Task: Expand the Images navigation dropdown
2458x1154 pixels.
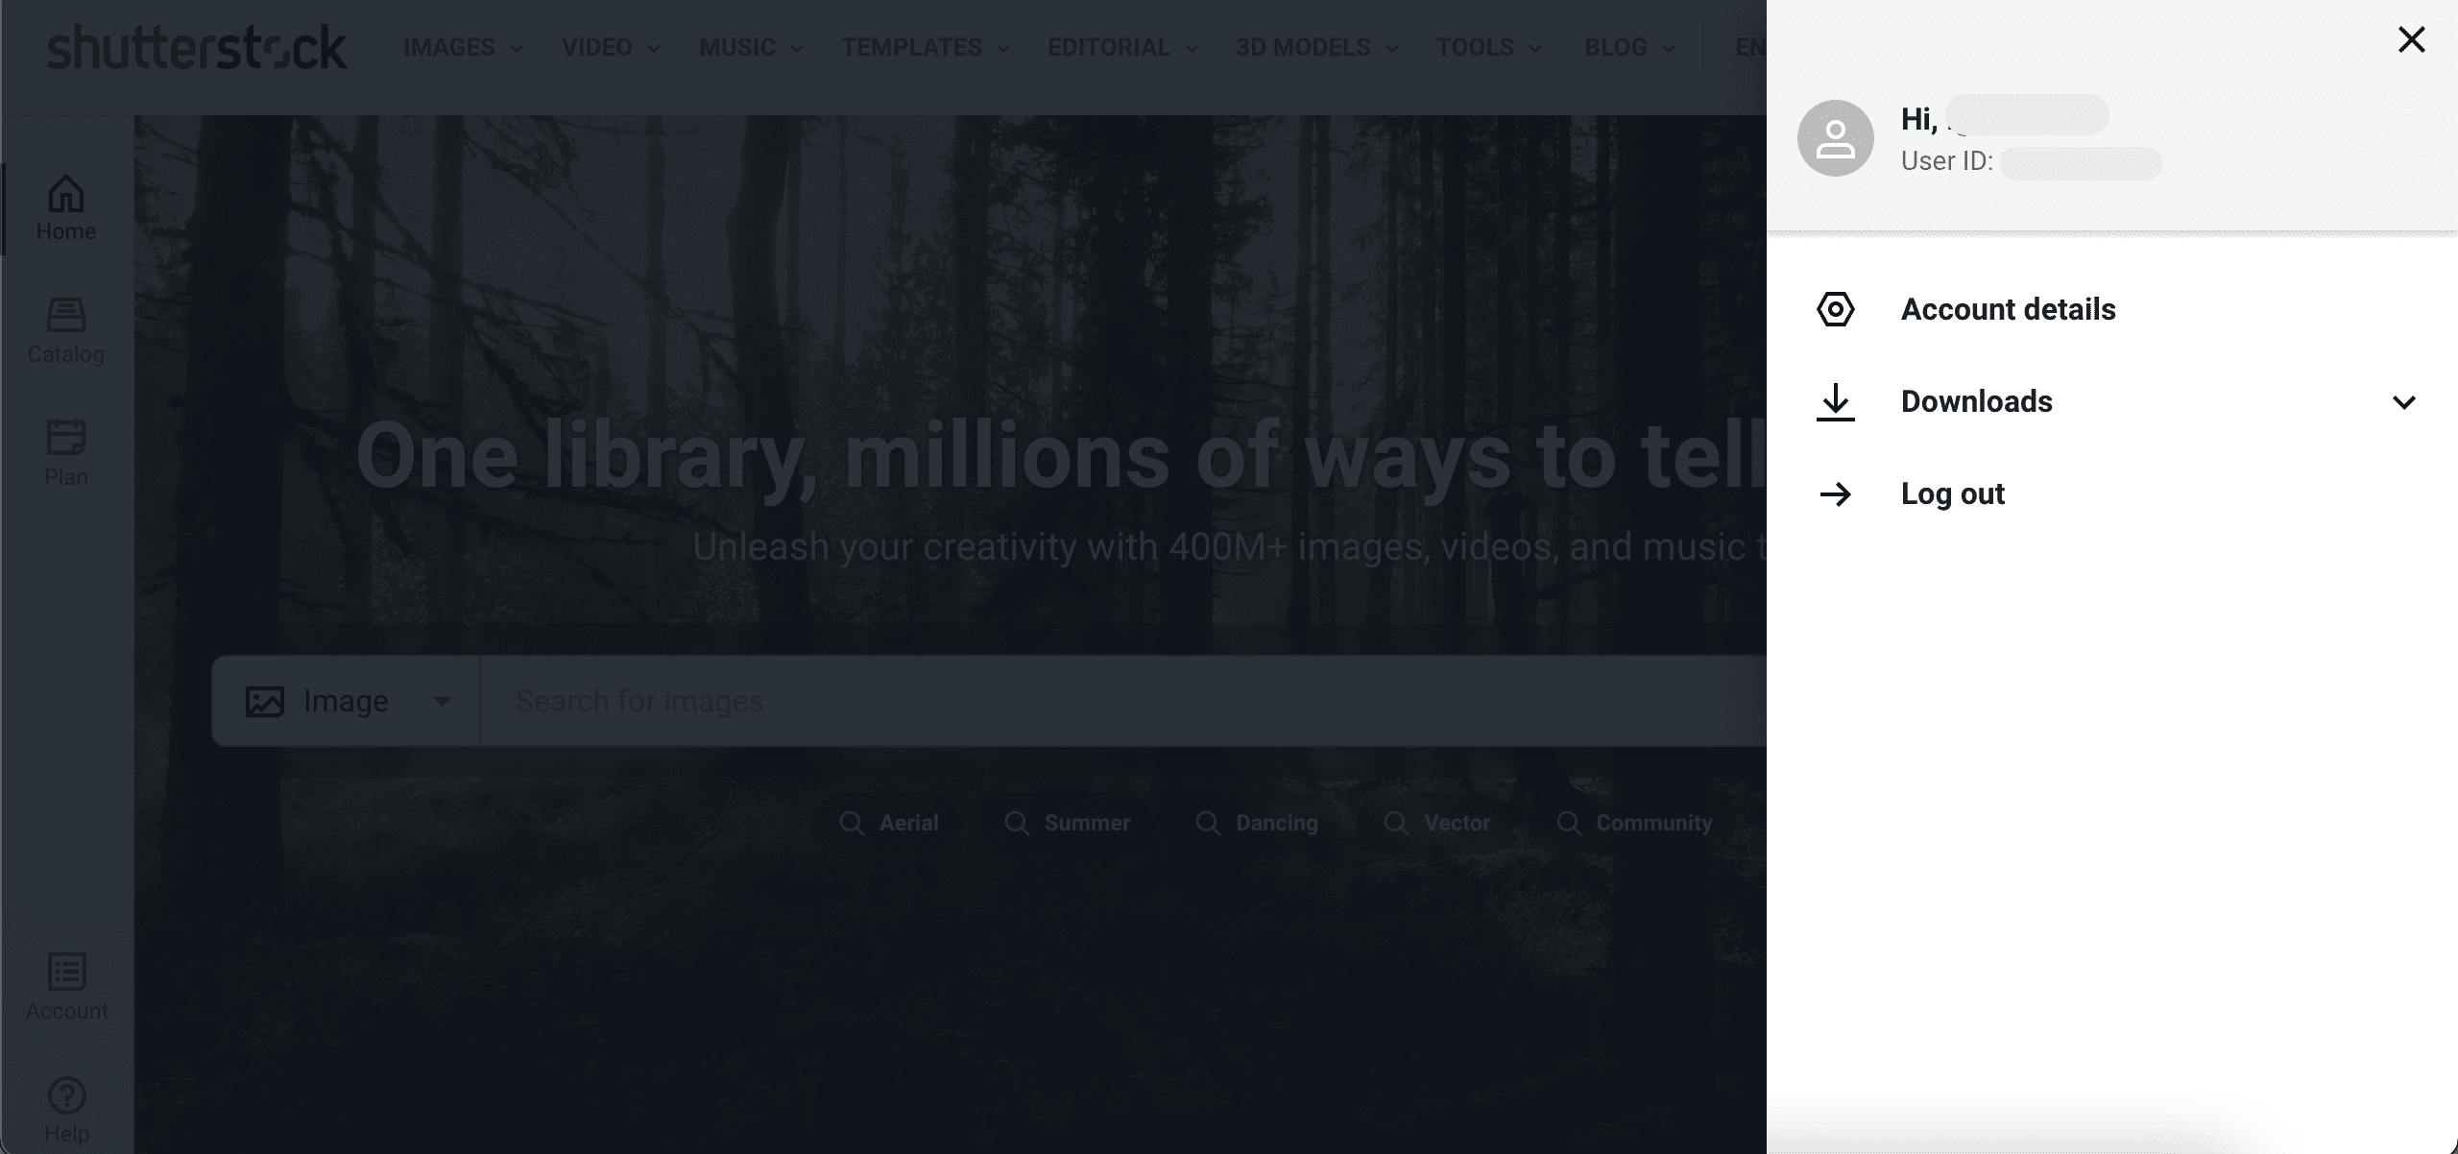Action: tap(463, 47)
